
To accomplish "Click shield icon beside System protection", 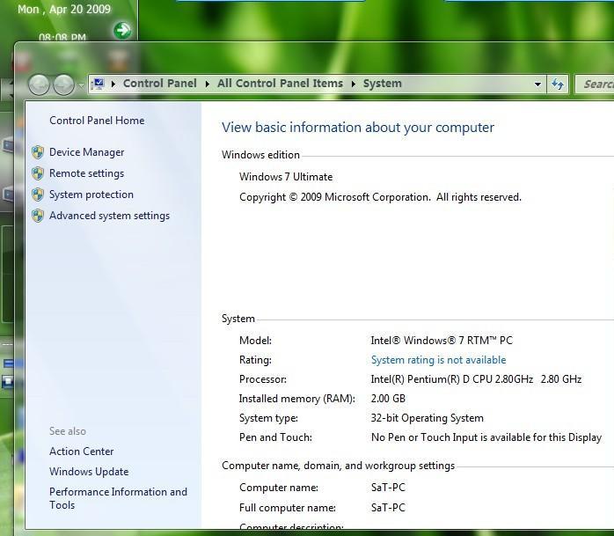I will (38, 195).
